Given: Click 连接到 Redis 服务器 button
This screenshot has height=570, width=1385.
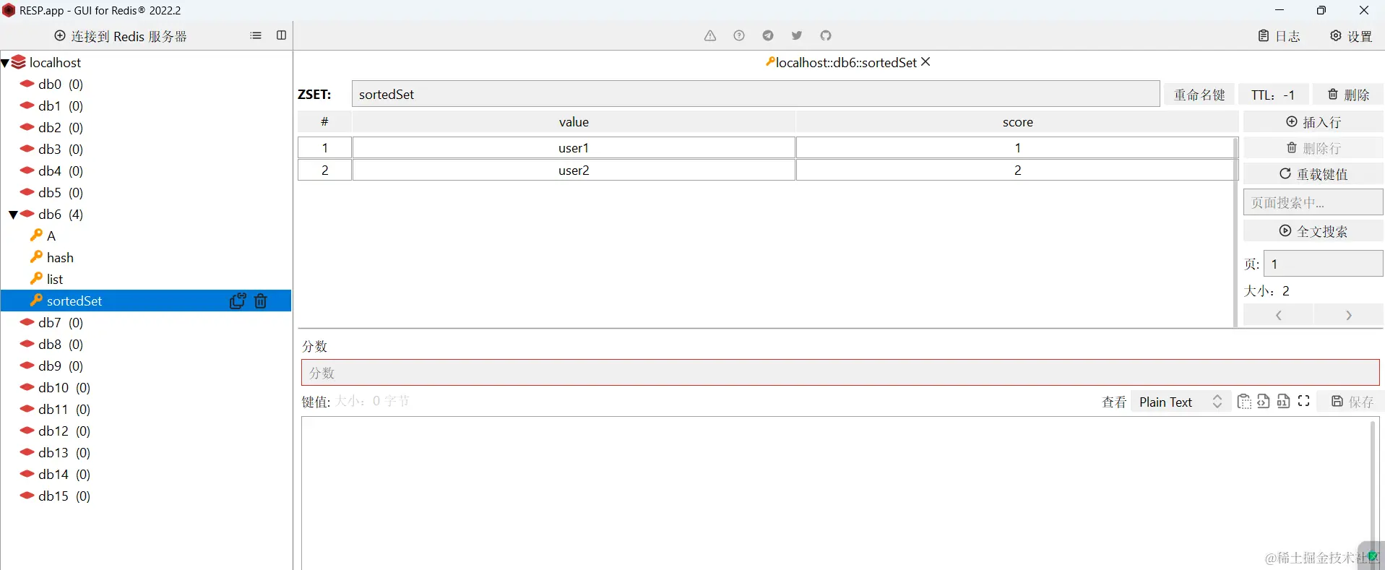Looking at the screenshot, I should click(x=121, y=36).
